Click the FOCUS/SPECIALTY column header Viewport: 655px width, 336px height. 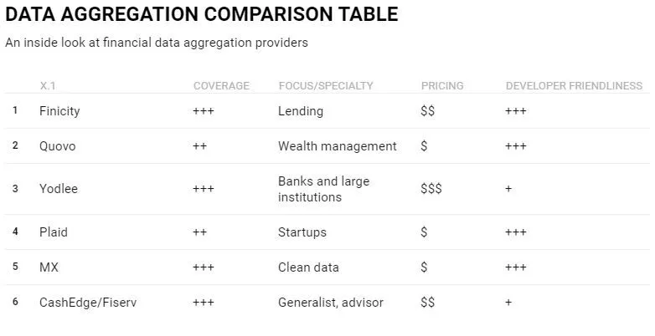(x=326, y=86)
